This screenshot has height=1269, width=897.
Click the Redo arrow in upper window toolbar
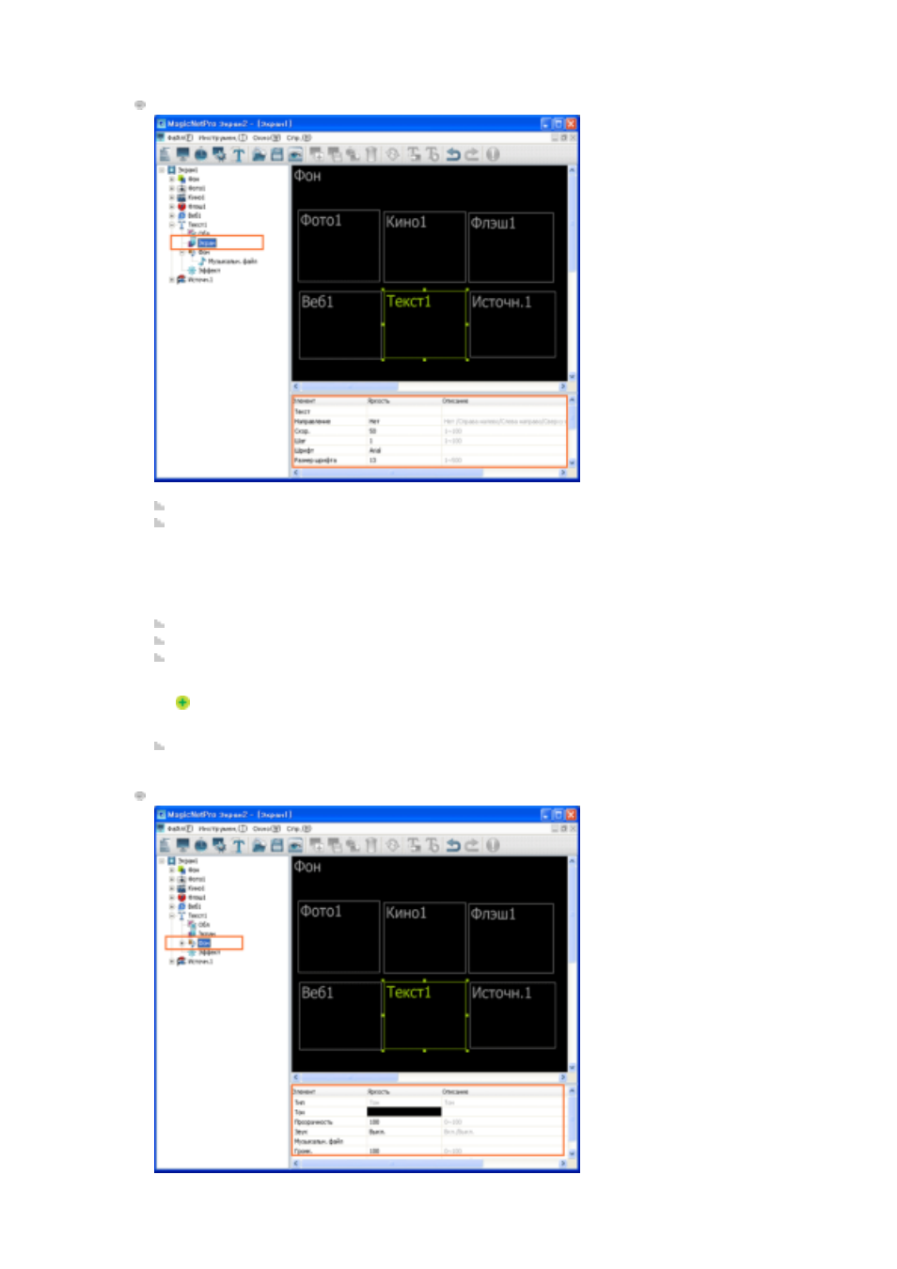pos(471,154)
